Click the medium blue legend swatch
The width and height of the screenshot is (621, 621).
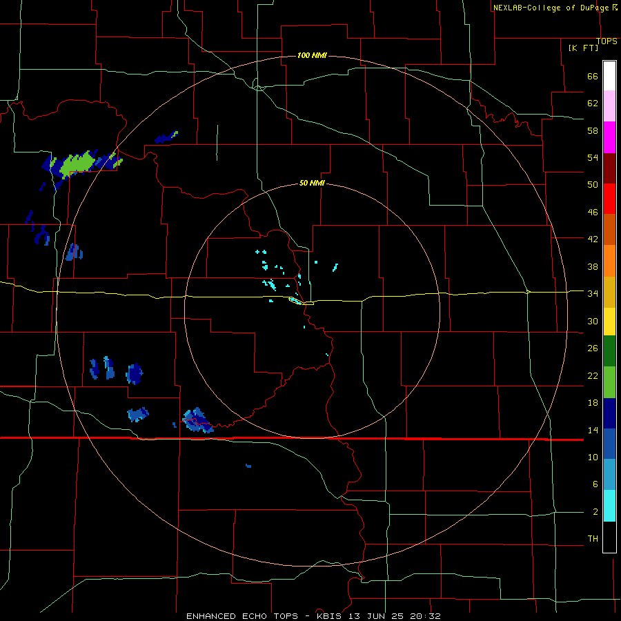tap(609, 444)
